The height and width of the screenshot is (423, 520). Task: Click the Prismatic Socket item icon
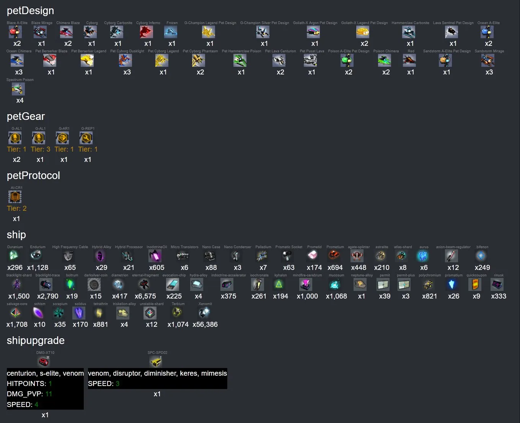coord(287,256)
